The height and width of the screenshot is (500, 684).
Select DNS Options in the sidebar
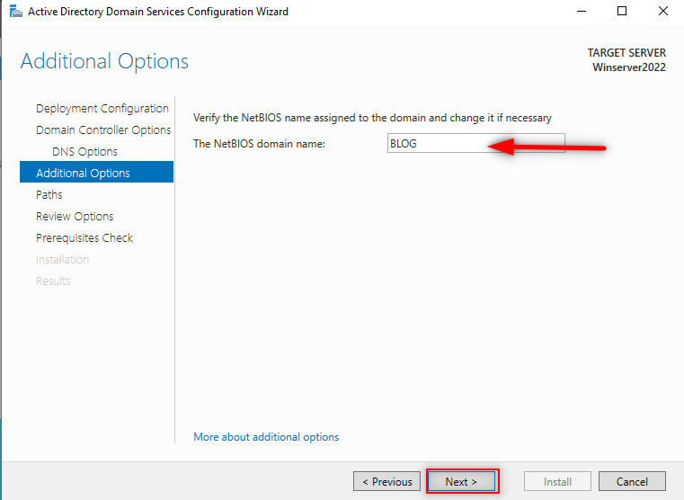pyautogui.click(x=84, y=152)
